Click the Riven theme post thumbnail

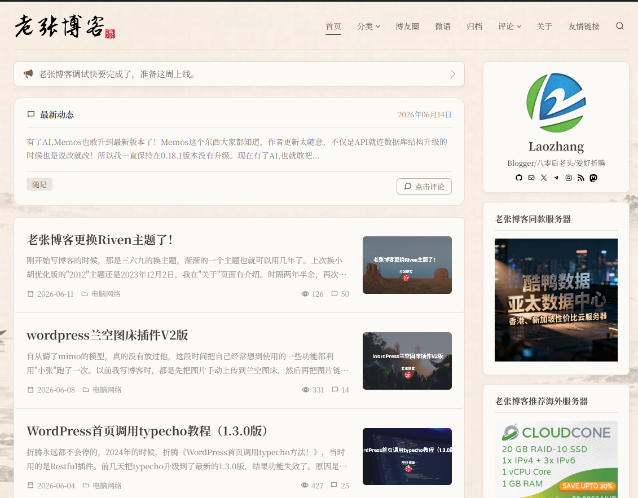click(407, 265)
